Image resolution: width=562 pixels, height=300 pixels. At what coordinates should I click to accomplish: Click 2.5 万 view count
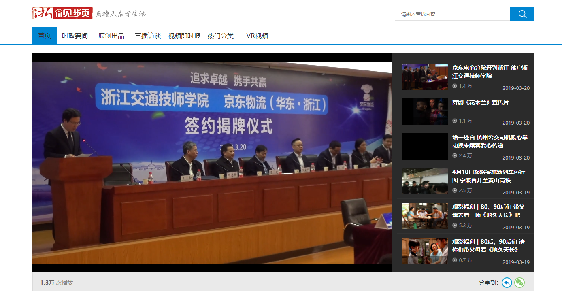click(x=465, y=190)
